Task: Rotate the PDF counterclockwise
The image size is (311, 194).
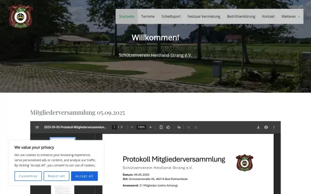Action: (168, 127)
